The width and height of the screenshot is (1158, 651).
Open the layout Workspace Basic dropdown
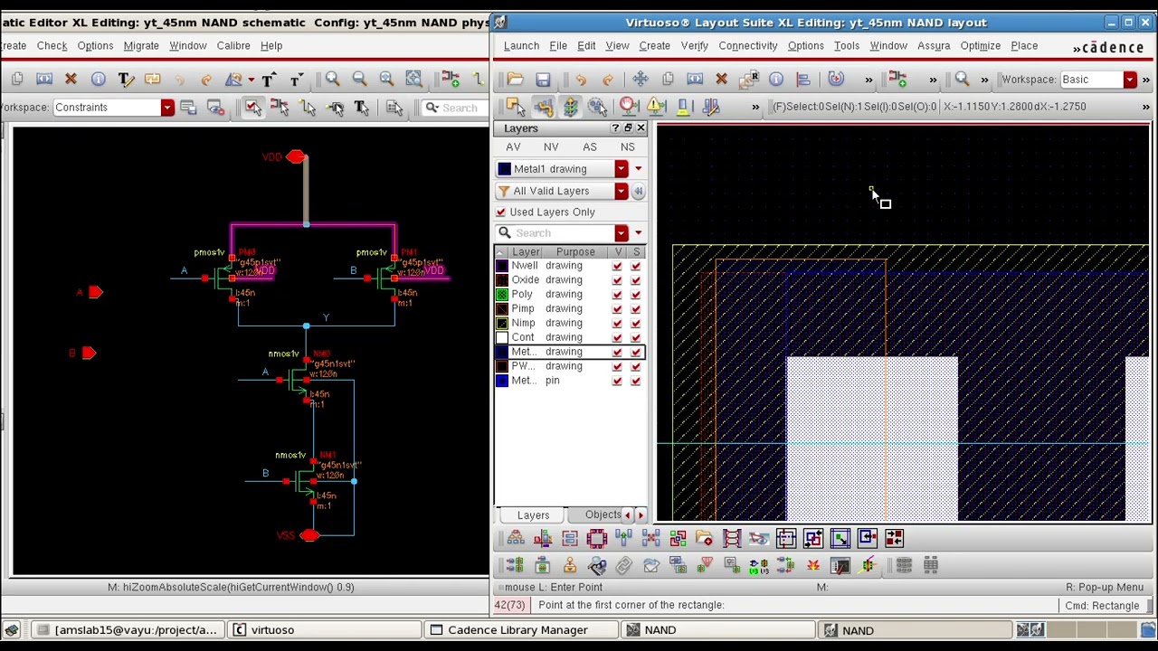point(1130,80)
